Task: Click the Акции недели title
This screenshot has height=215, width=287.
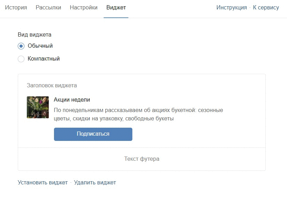Action: (72, 99)
